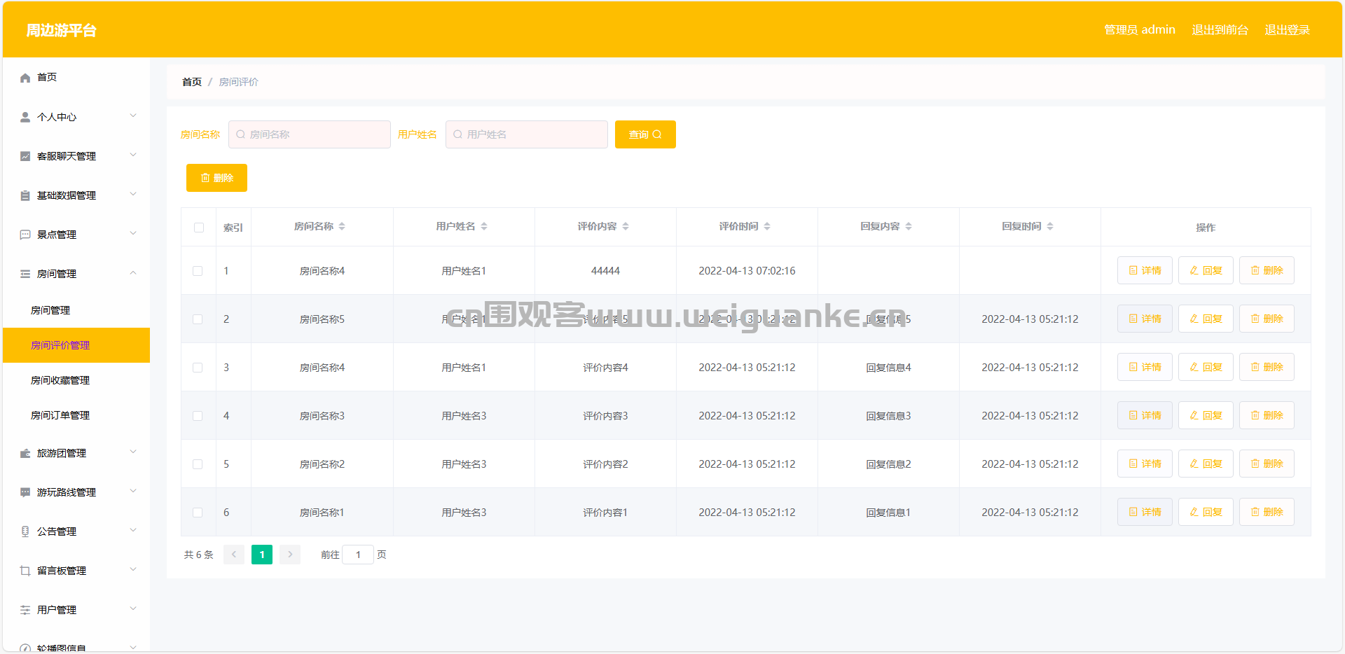This screenshot has height=654, width=1345.
Task: Click the 公告管理 icon in the sidebar
Action: 25,531
